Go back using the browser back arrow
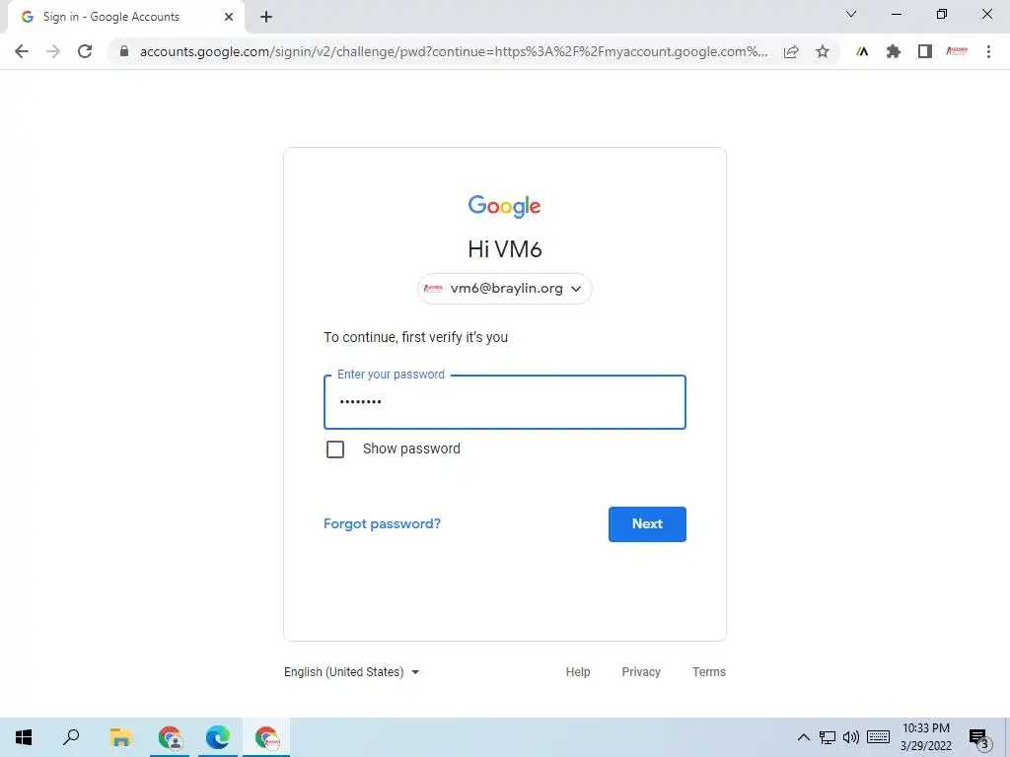1010x757 pixels. click(22, 51)
